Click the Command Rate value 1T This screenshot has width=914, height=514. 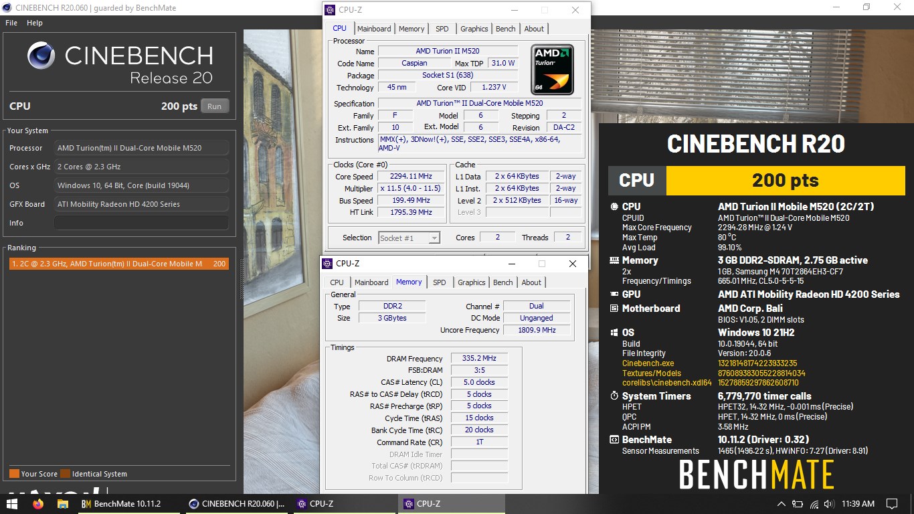pos(479,442)
